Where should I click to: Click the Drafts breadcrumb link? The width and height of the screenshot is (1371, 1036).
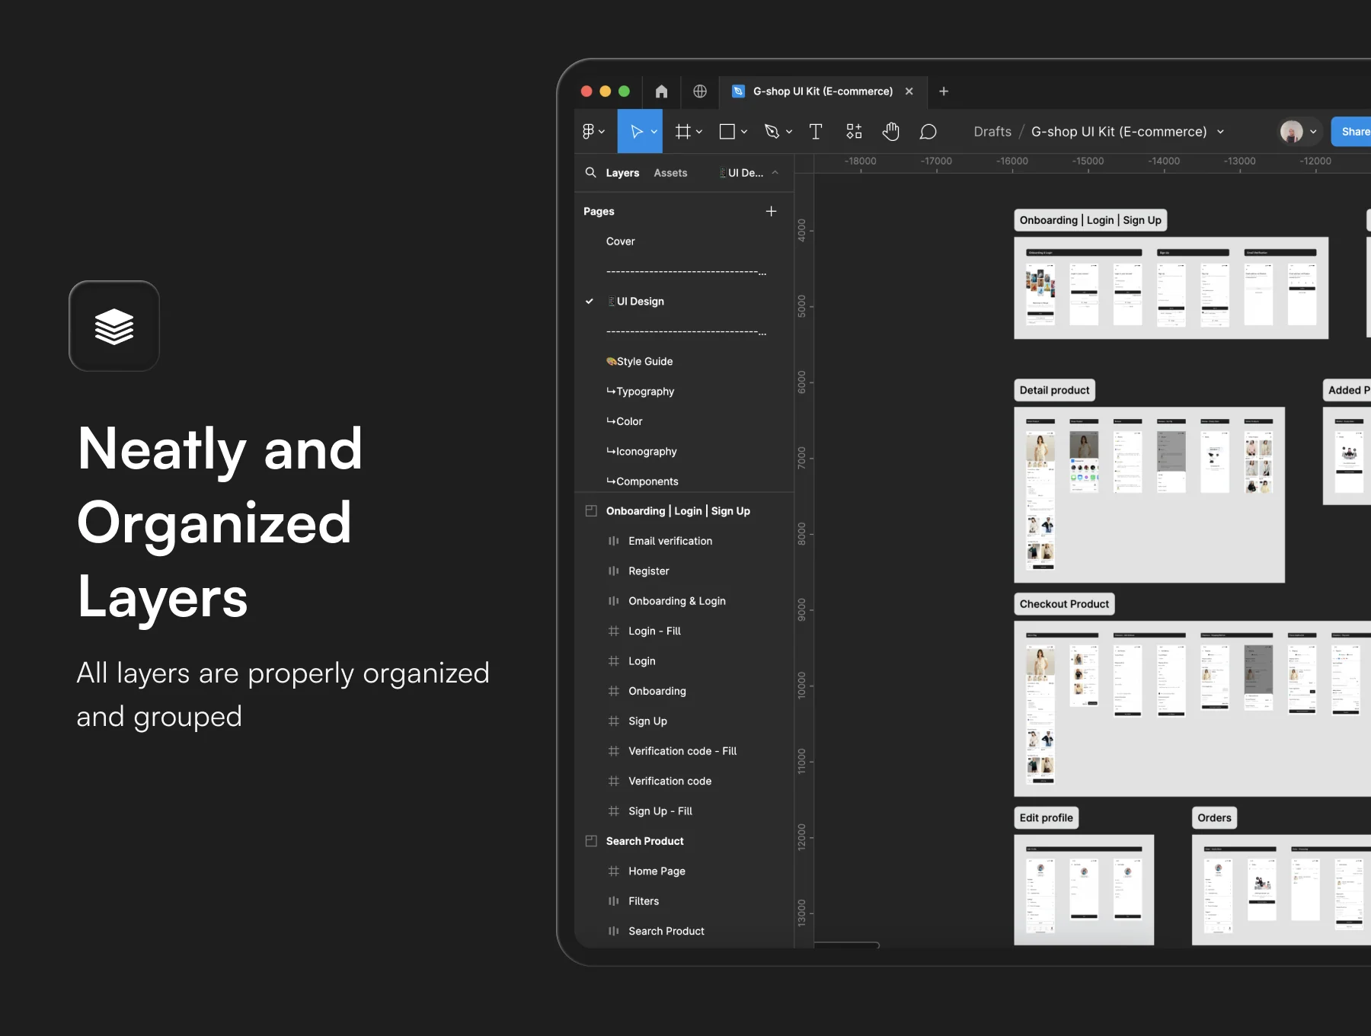coord(992,132)
